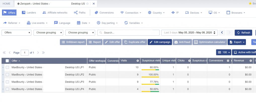Screen dimensions: 256x110
Task: Click the Refresh button
Action: tap(243, 33)
